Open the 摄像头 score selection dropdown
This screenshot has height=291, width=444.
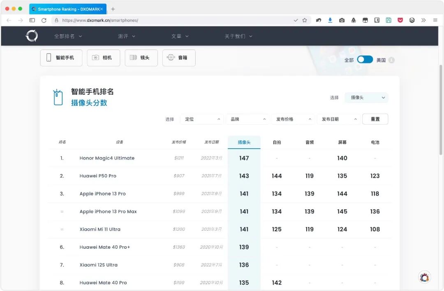pyautogui.click(x=366, y=98)
